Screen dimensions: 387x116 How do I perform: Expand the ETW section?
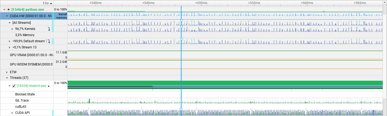pyautogui.click(x=7, y=72)
